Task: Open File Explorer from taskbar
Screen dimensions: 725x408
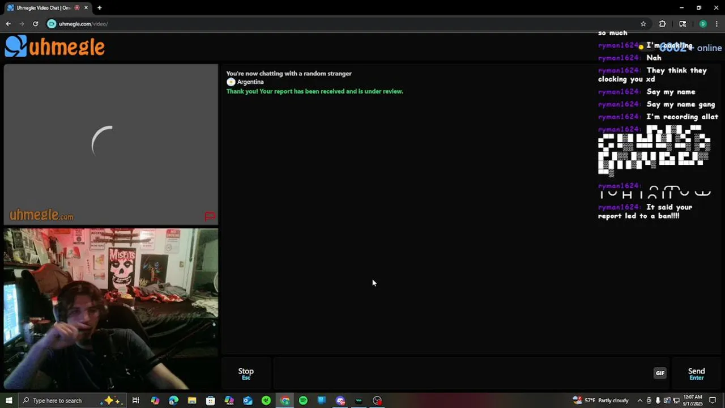Action: 192,401
